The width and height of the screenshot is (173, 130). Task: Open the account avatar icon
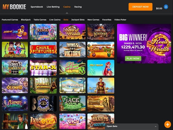click(x=166, y=7)
